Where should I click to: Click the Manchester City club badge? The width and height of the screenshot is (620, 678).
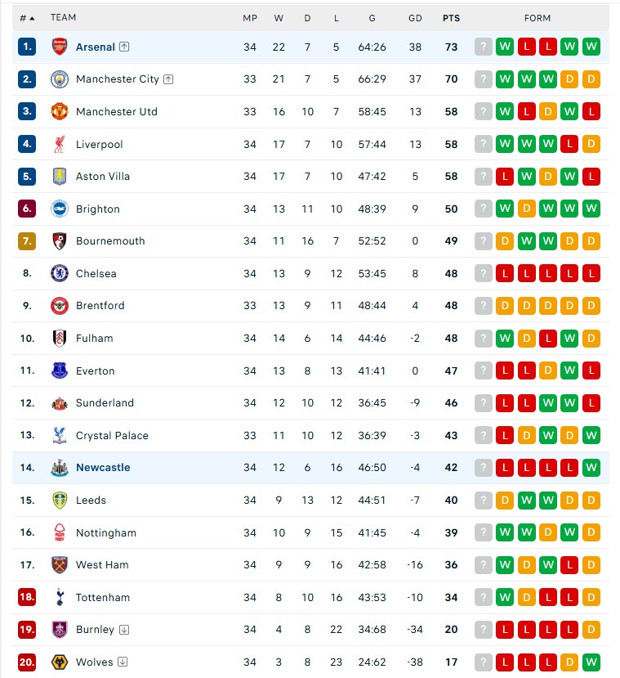point(60,79)
